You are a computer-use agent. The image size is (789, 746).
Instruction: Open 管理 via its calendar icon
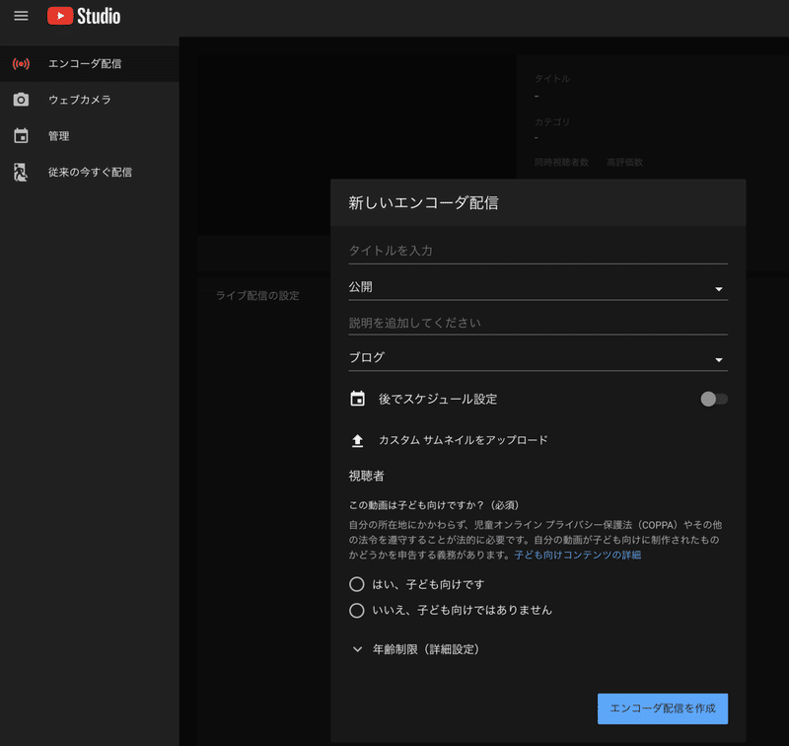tap(21, 135)
